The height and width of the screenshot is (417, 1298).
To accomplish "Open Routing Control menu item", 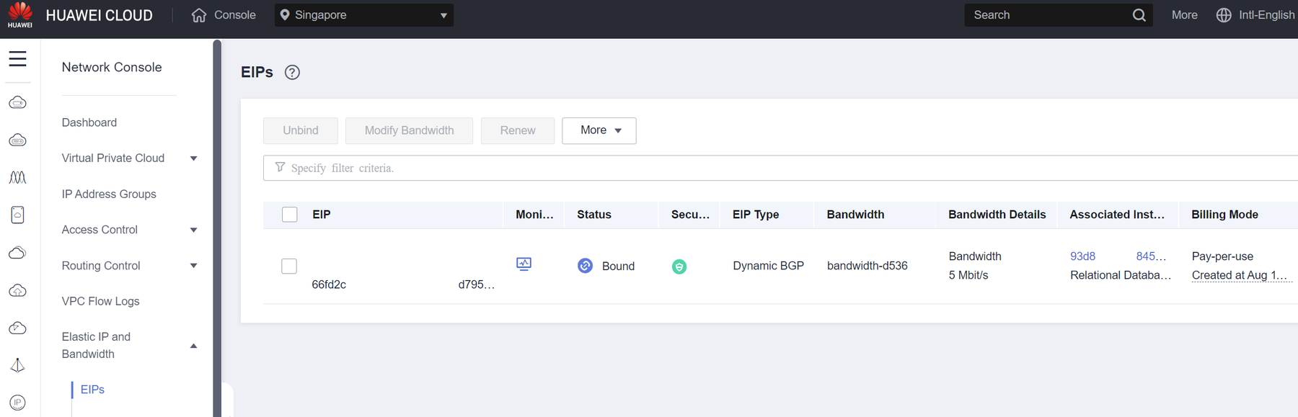I will (101, 266).
